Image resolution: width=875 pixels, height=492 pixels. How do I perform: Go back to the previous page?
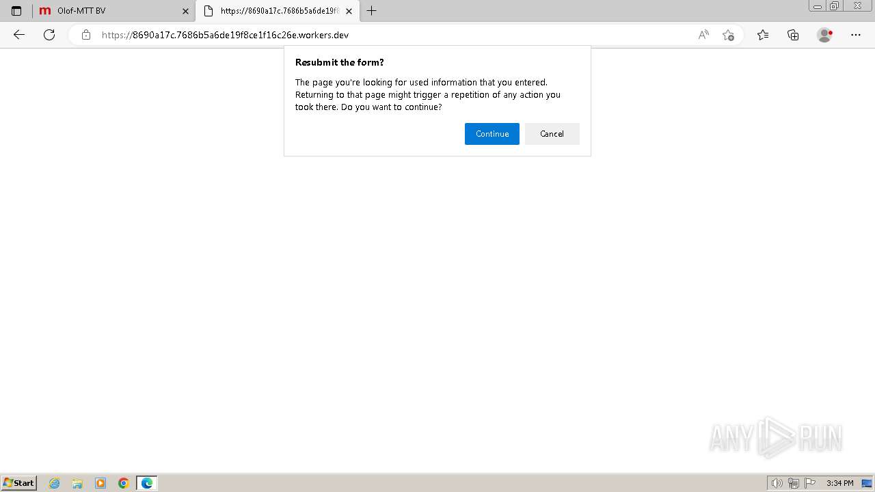point(19,35)
